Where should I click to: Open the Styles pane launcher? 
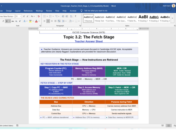175,26
